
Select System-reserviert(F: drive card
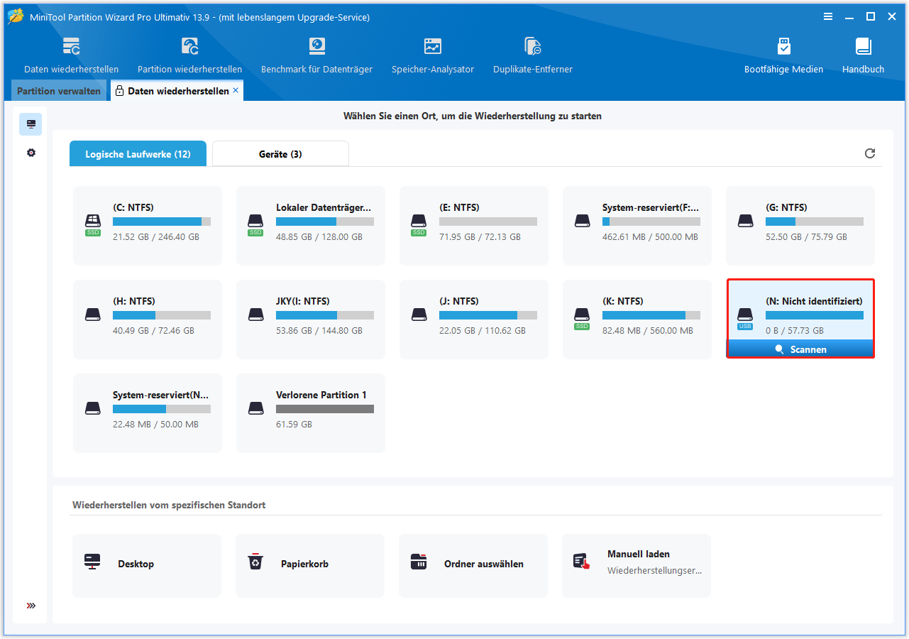[637, 226]
